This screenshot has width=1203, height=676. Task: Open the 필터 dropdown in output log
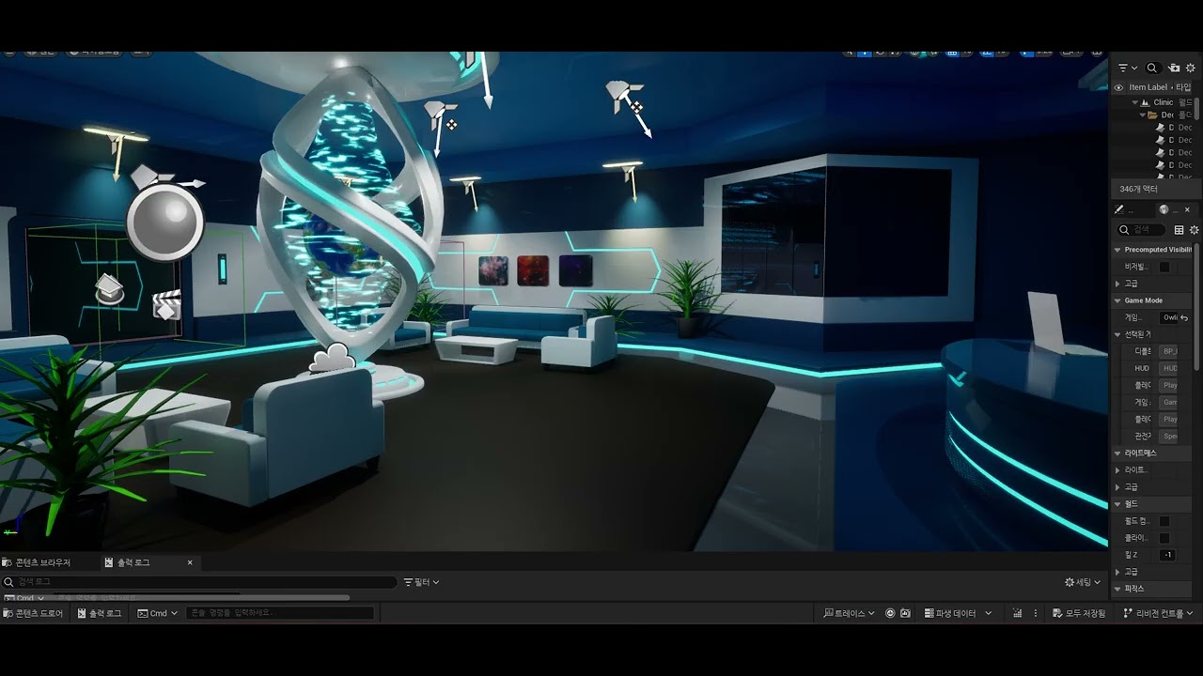(x=421, y=582)
